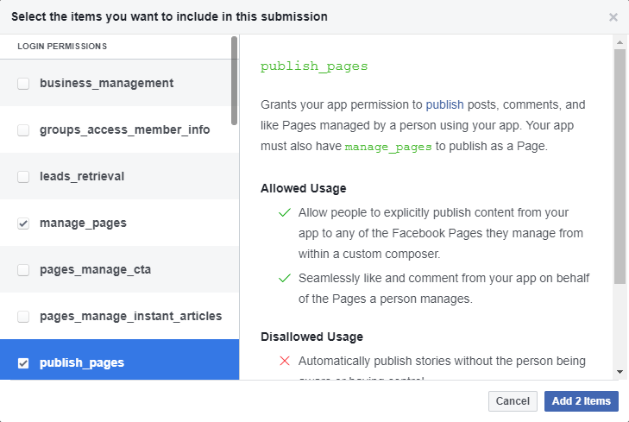
Task: Check the groups_access_member_info checkbox
Action: tap(23, 130)
